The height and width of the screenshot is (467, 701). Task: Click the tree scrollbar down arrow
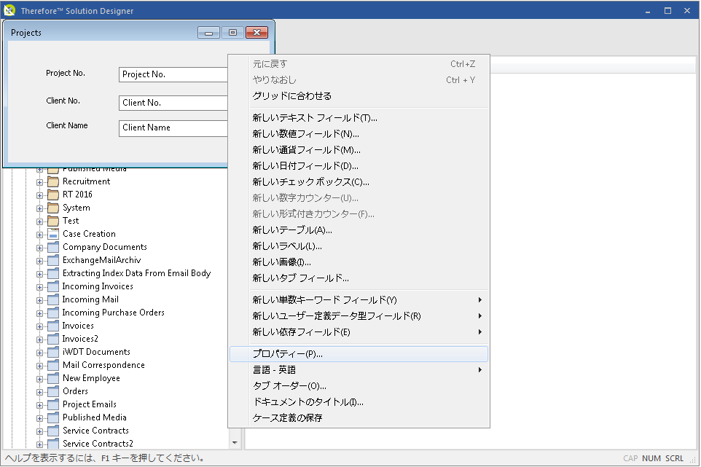pos(235,443)
